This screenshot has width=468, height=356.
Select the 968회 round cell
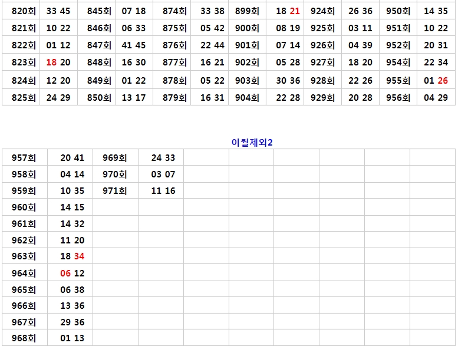[24, 338]
